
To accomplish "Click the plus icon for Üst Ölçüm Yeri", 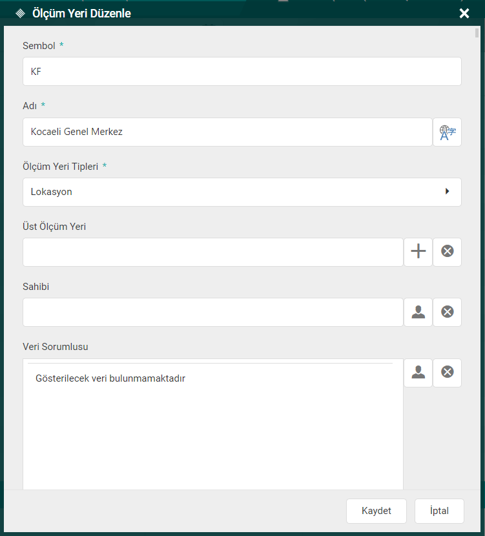I will pyautogui.click(x=418, y=252).
